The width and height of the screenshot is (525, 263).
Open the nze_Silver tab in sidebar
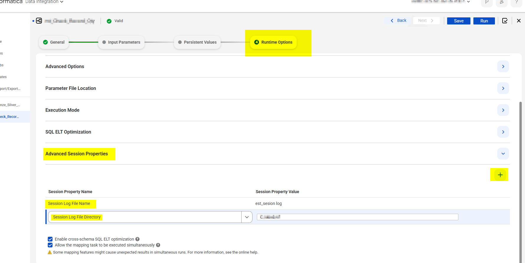tap(15, 105)
